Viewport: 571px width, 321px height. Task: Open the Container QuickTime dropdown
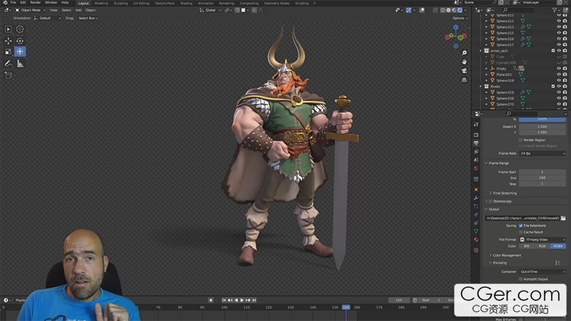(542, 272)
